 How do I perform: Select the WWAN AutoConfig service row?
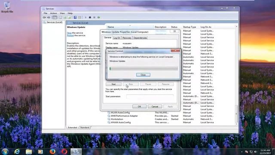(x=160, y=122)
